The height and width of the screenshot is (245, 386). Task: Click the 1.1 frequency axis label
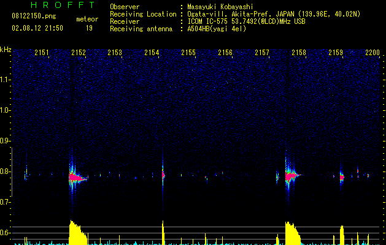pyautogui.click(x=5, y=80)
